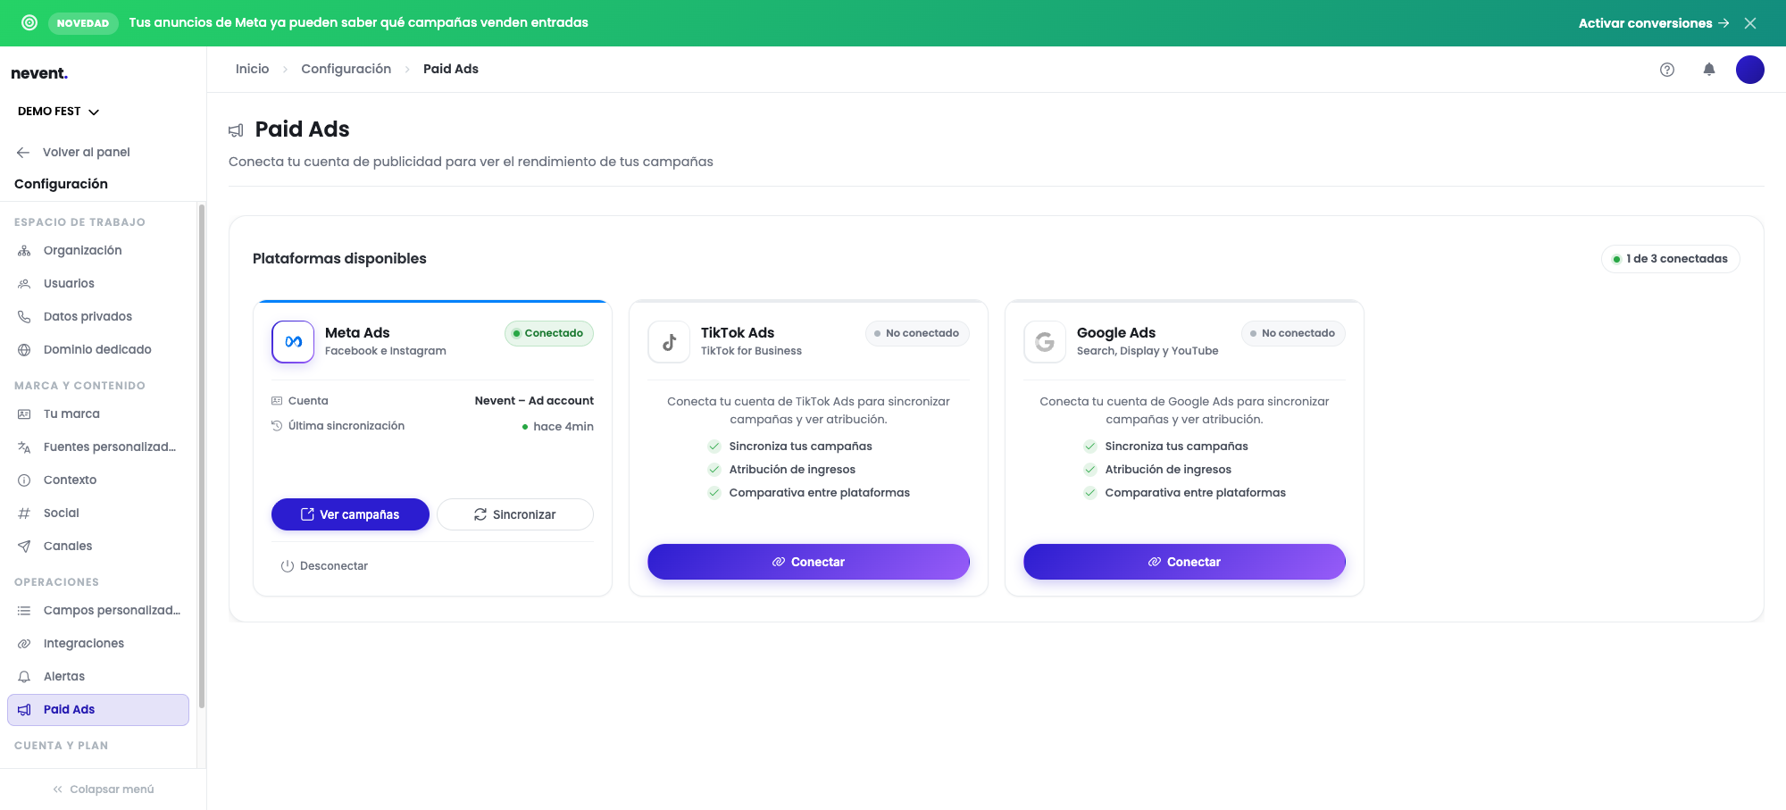This screenshot has width=1786, height=810.
Task: Click Sincronizar button on Meta Ads
Action: pyautogui.click(x=515, y=514)
